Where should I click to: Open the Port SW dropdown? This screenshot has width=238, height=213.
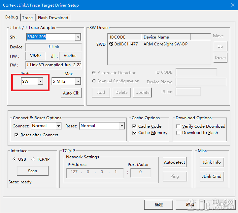40,81
